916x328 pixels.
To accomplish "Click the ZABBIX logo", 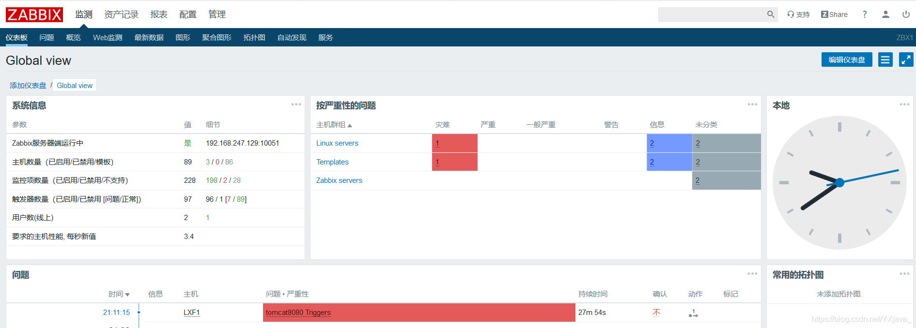I will pyautogui.click(x=34, y=15).
